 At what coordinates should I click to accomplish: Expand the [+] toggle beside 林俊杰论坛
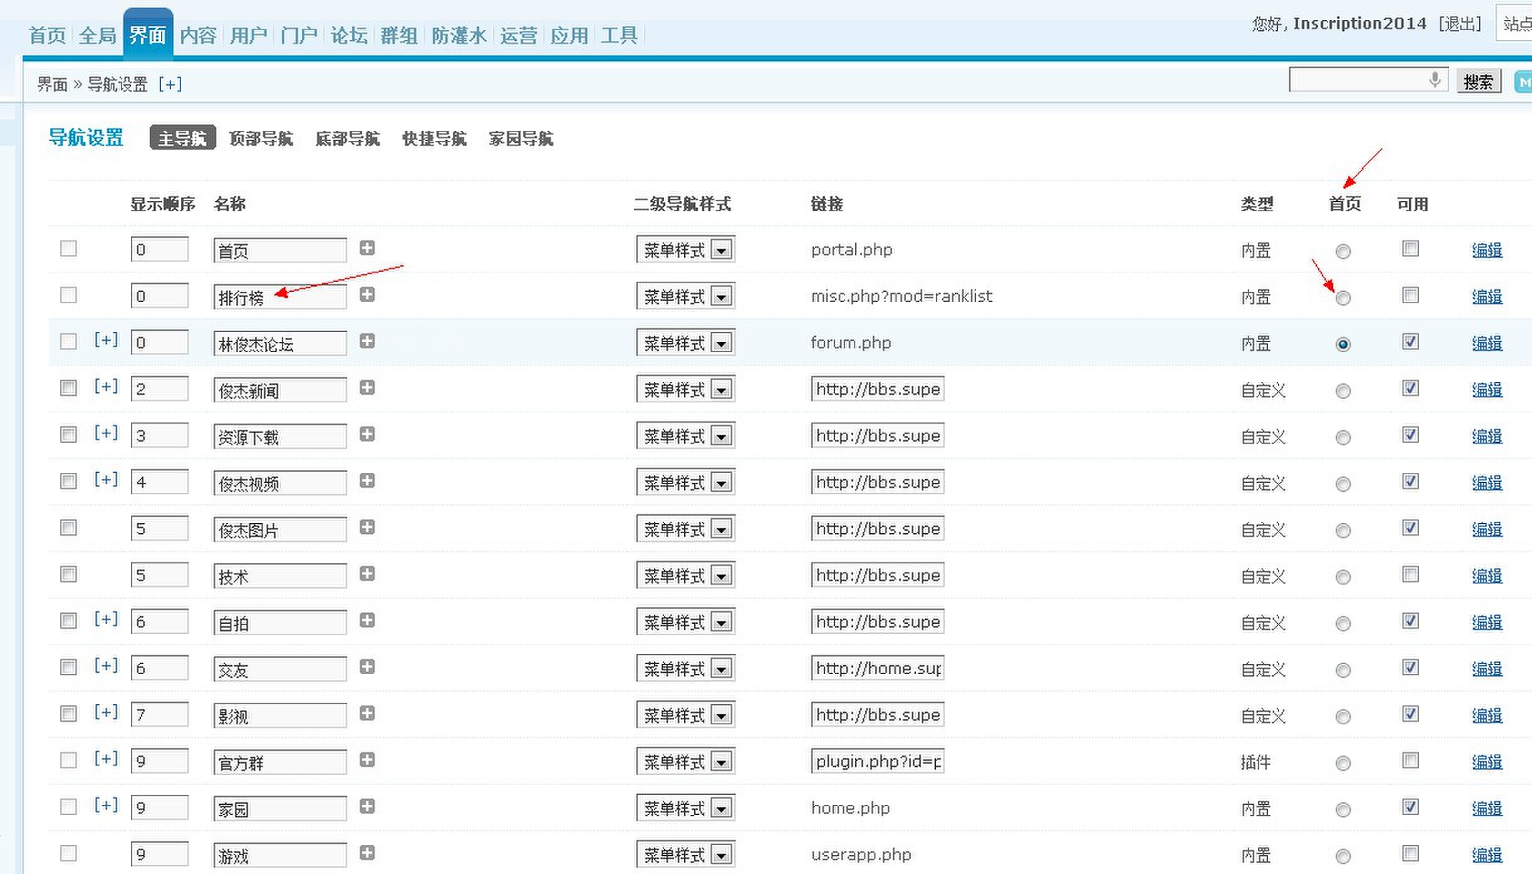106,340
